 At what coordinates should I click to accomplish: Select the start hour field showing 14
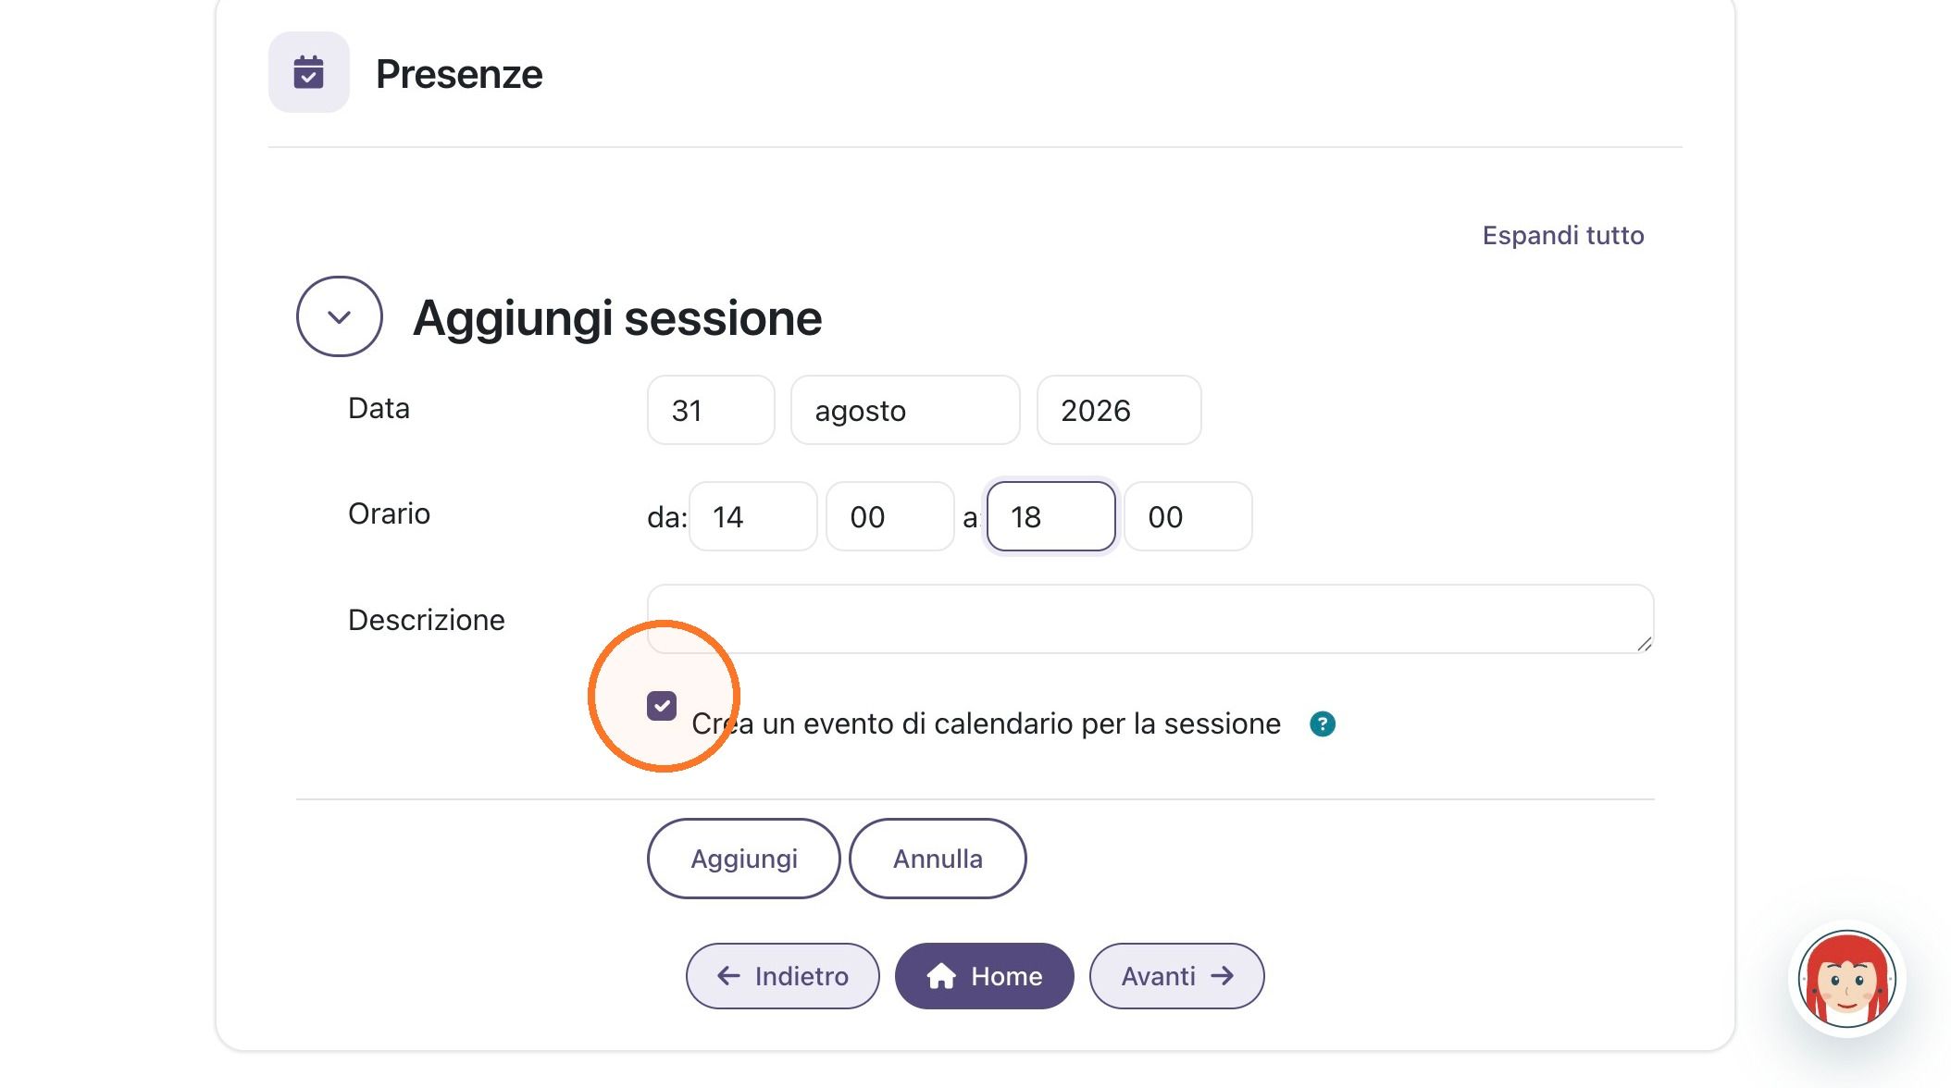753,516
